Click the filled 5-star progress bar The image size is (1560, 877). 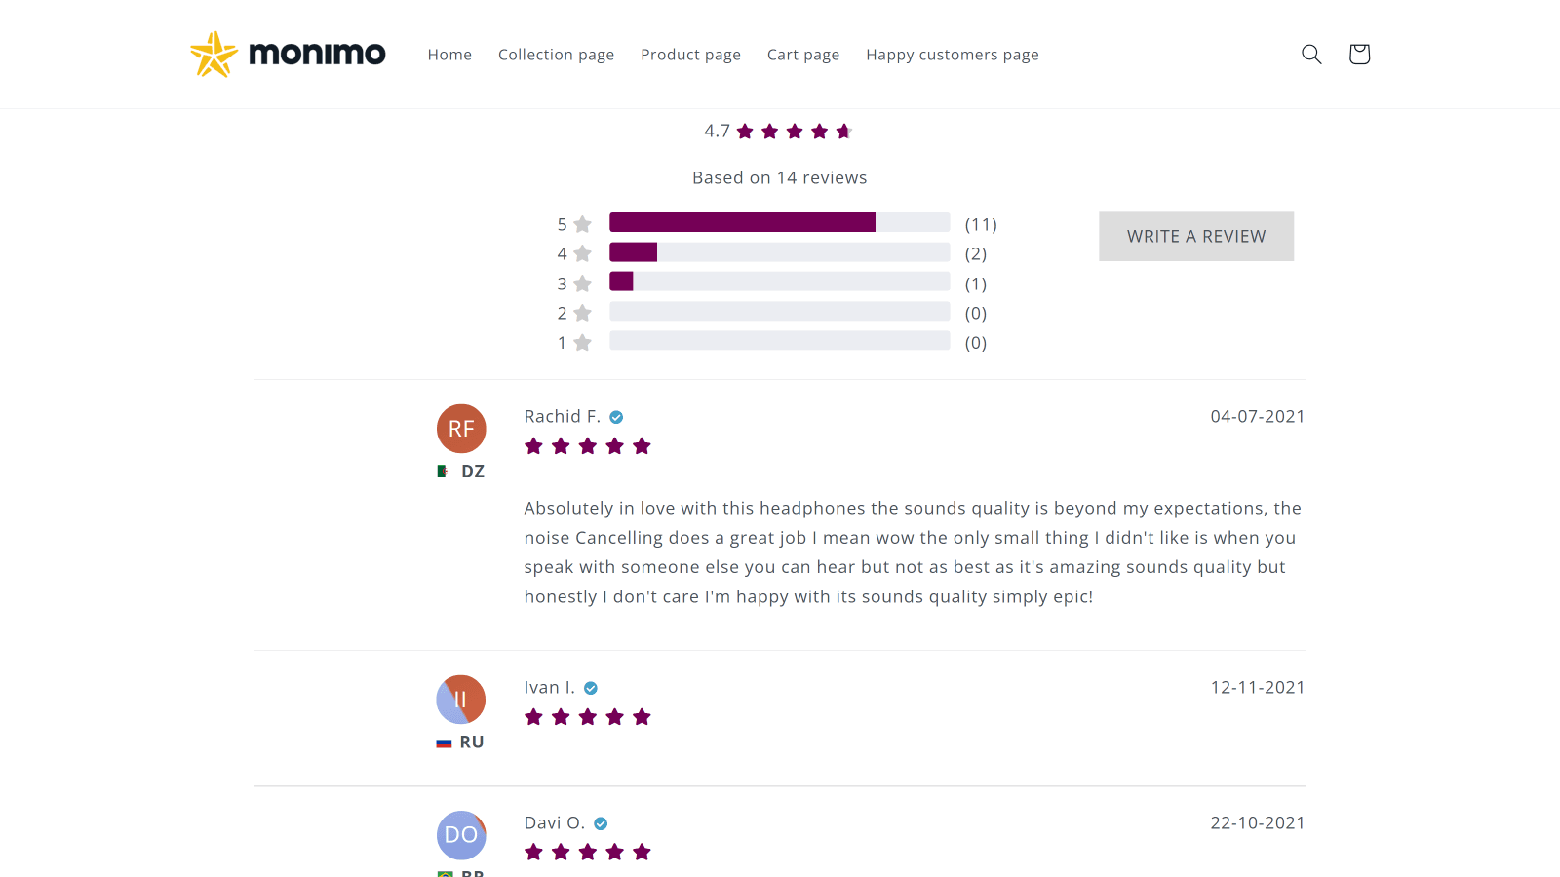[741, 222]
